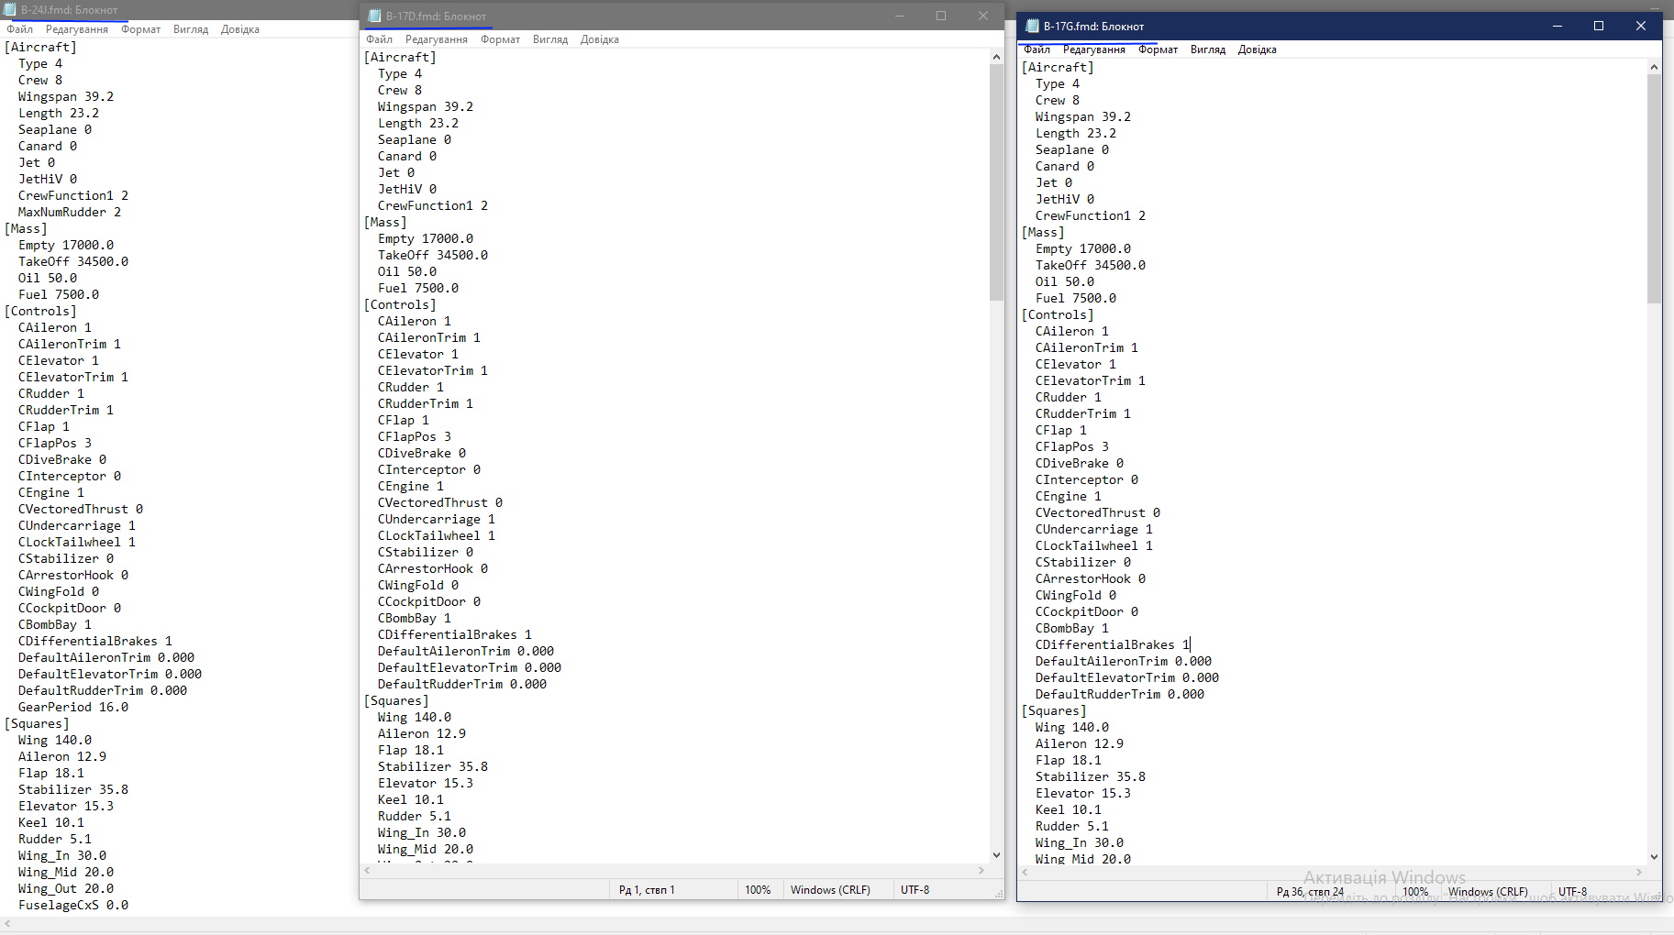Open the Довідка menu in B-17G window
This screenshot has width=1674, height=935.
point(1257,49)
